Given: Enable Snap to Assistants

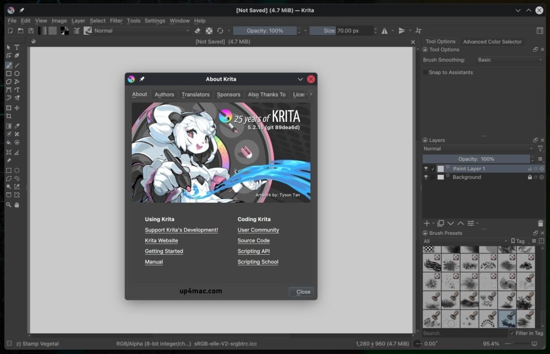Looking at the screenshot, I should 425,72.
